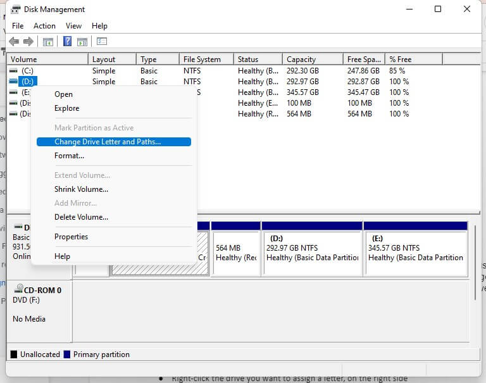Click the Unallocated legend label
486x383 pixels.
tap(40, 354)
